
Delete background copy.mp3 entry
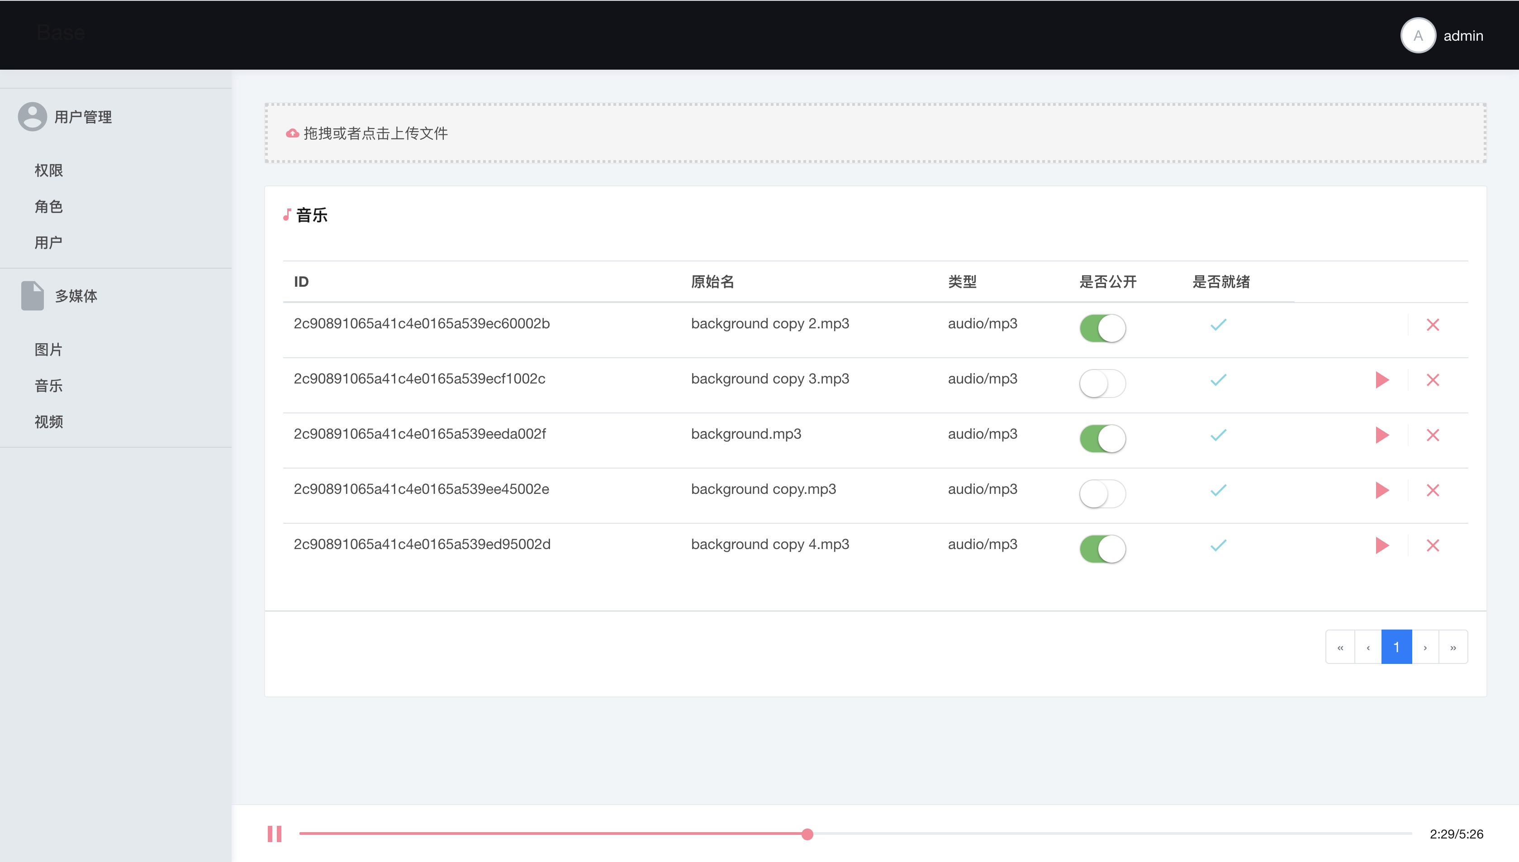(x=1433, y=490)
